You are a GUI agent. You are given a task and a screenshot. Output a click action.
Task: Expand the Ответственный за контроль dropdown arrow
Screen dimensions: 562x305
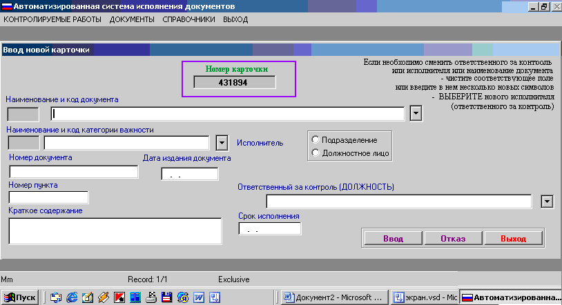[x=547, y=201]
